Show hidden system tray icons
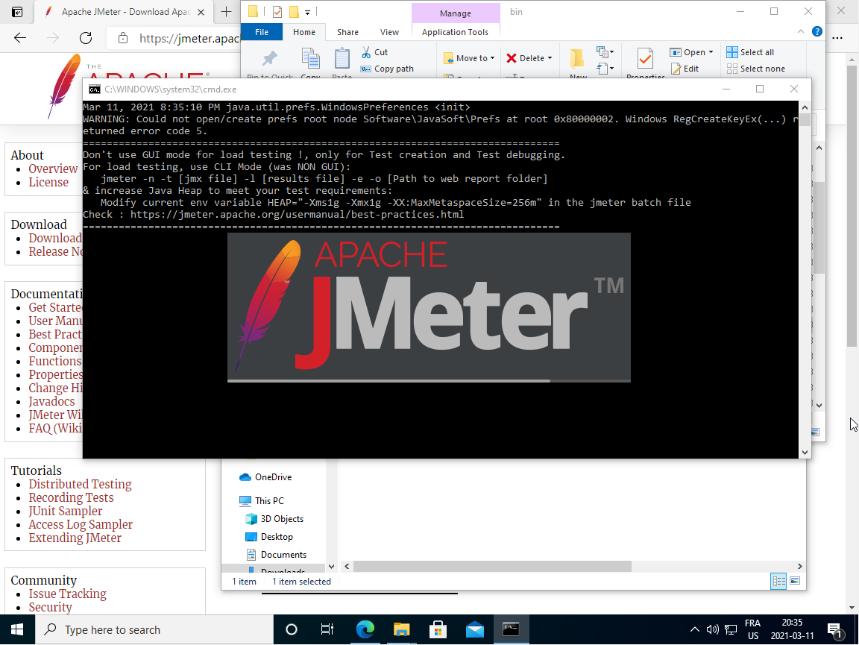Screen dimensions: 859x645 695,629
